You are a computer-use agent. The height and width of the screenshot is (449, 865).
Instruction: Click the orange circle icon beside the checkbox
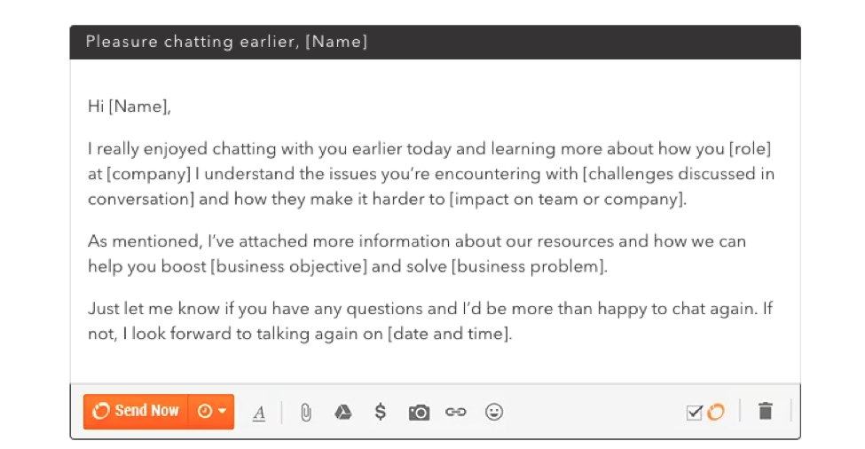[x=715, y=412]
